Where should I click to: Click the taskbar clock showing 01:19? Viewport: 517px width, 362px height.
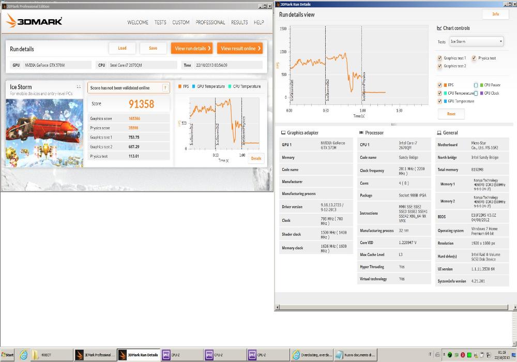click(502, 355)
